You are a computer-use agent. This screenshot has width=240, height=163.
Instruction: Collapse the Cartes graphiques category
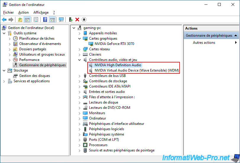79,38
